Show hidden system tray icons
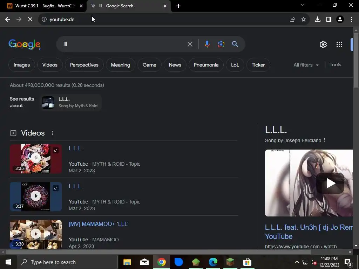The height and width of the screenshot is (269, 359). click(297, 262)
